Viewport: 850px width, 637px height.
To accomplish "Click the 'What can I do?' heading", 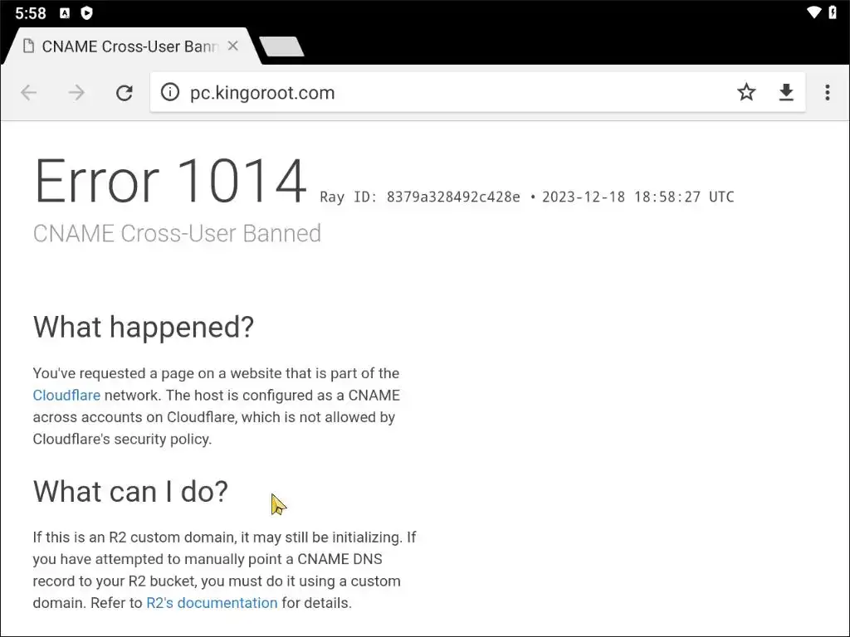I will (130, 491).
